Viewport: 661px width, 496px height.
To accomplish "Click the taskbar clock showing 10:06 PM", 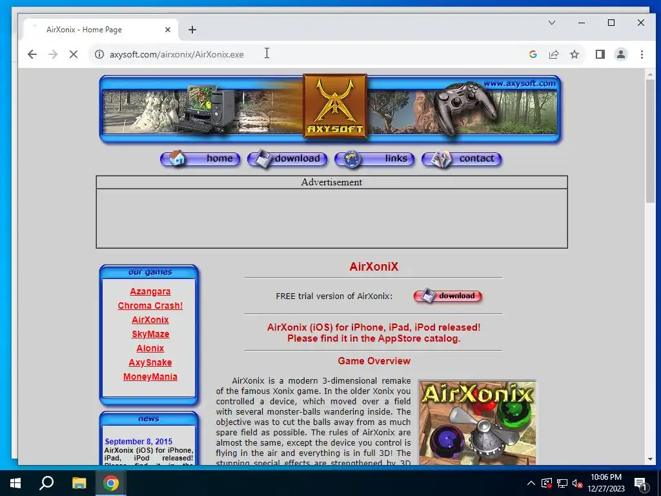I will click(605, 483).
